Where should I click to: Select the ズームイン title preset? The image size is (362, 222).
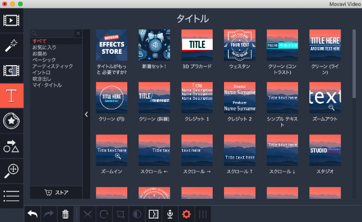pyautogui.click(x=111, y=150)
